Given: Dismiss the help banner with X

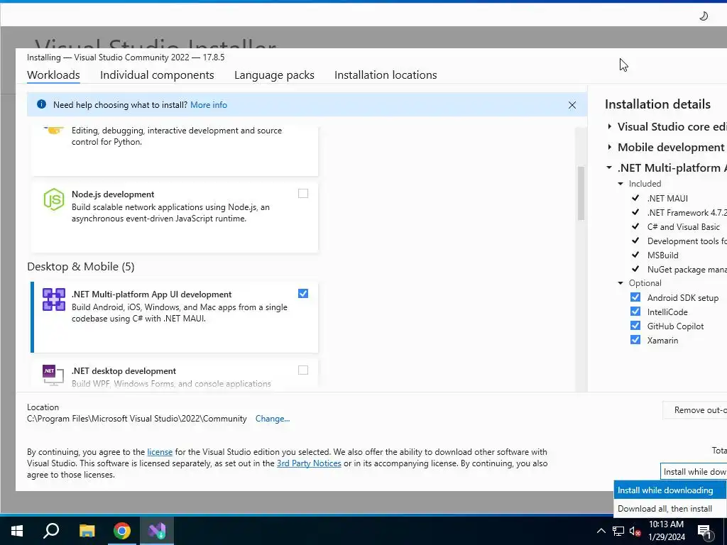Looking at the screenshot, I should point(572,105).
